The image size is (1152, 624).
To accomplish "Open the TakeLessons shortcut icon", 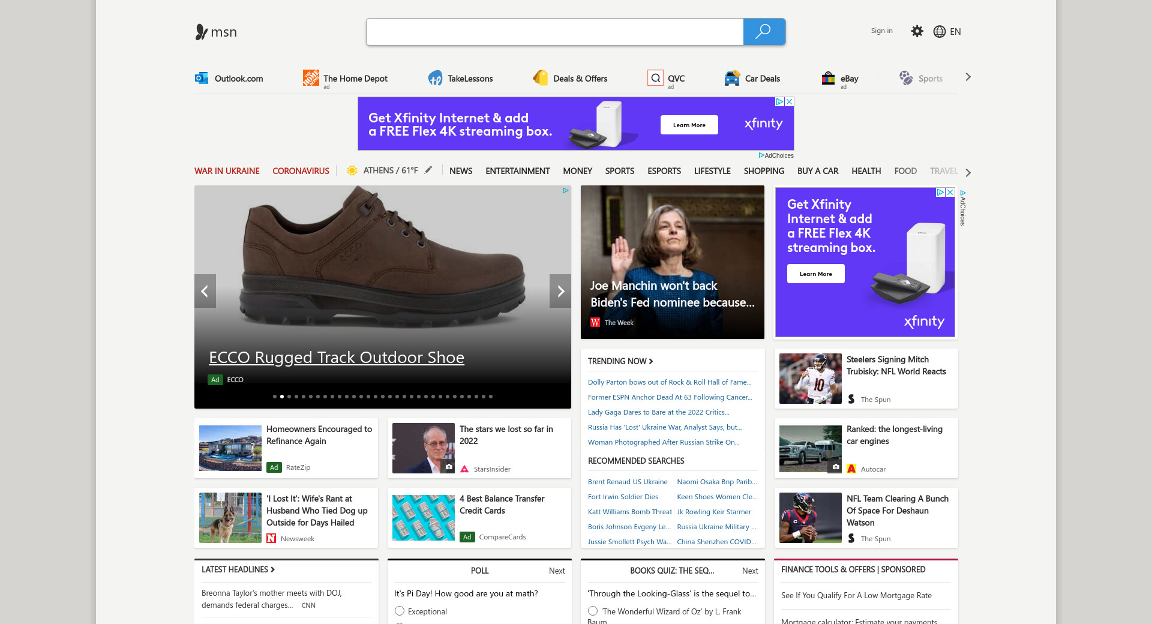I will pyautogui.click(x=435, y=78).
